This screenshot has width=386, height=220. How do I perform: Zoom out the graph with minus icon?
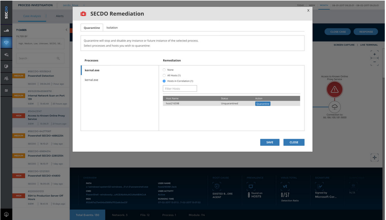(374, 62)
